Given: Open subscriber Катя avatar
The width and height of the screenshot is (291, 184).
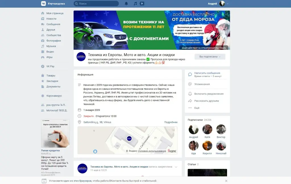Looking at the screenshot, I should (207, 129).
